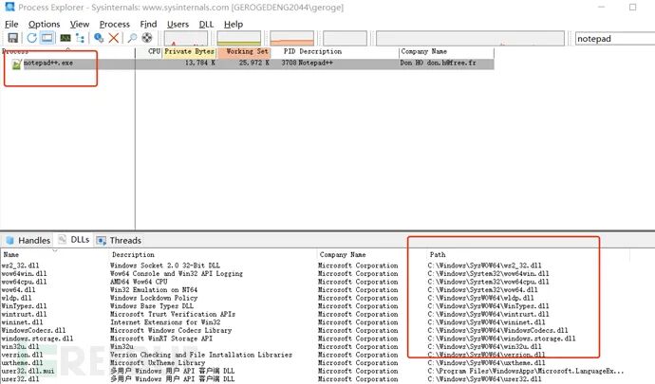
Task: Open the View menu
Action: (80, 25)
